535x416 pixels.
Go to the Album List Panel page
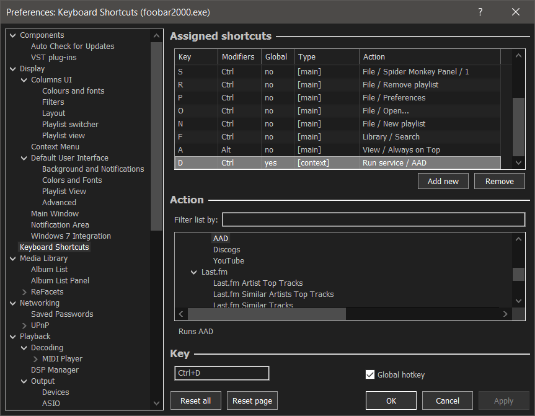point(60,281)
